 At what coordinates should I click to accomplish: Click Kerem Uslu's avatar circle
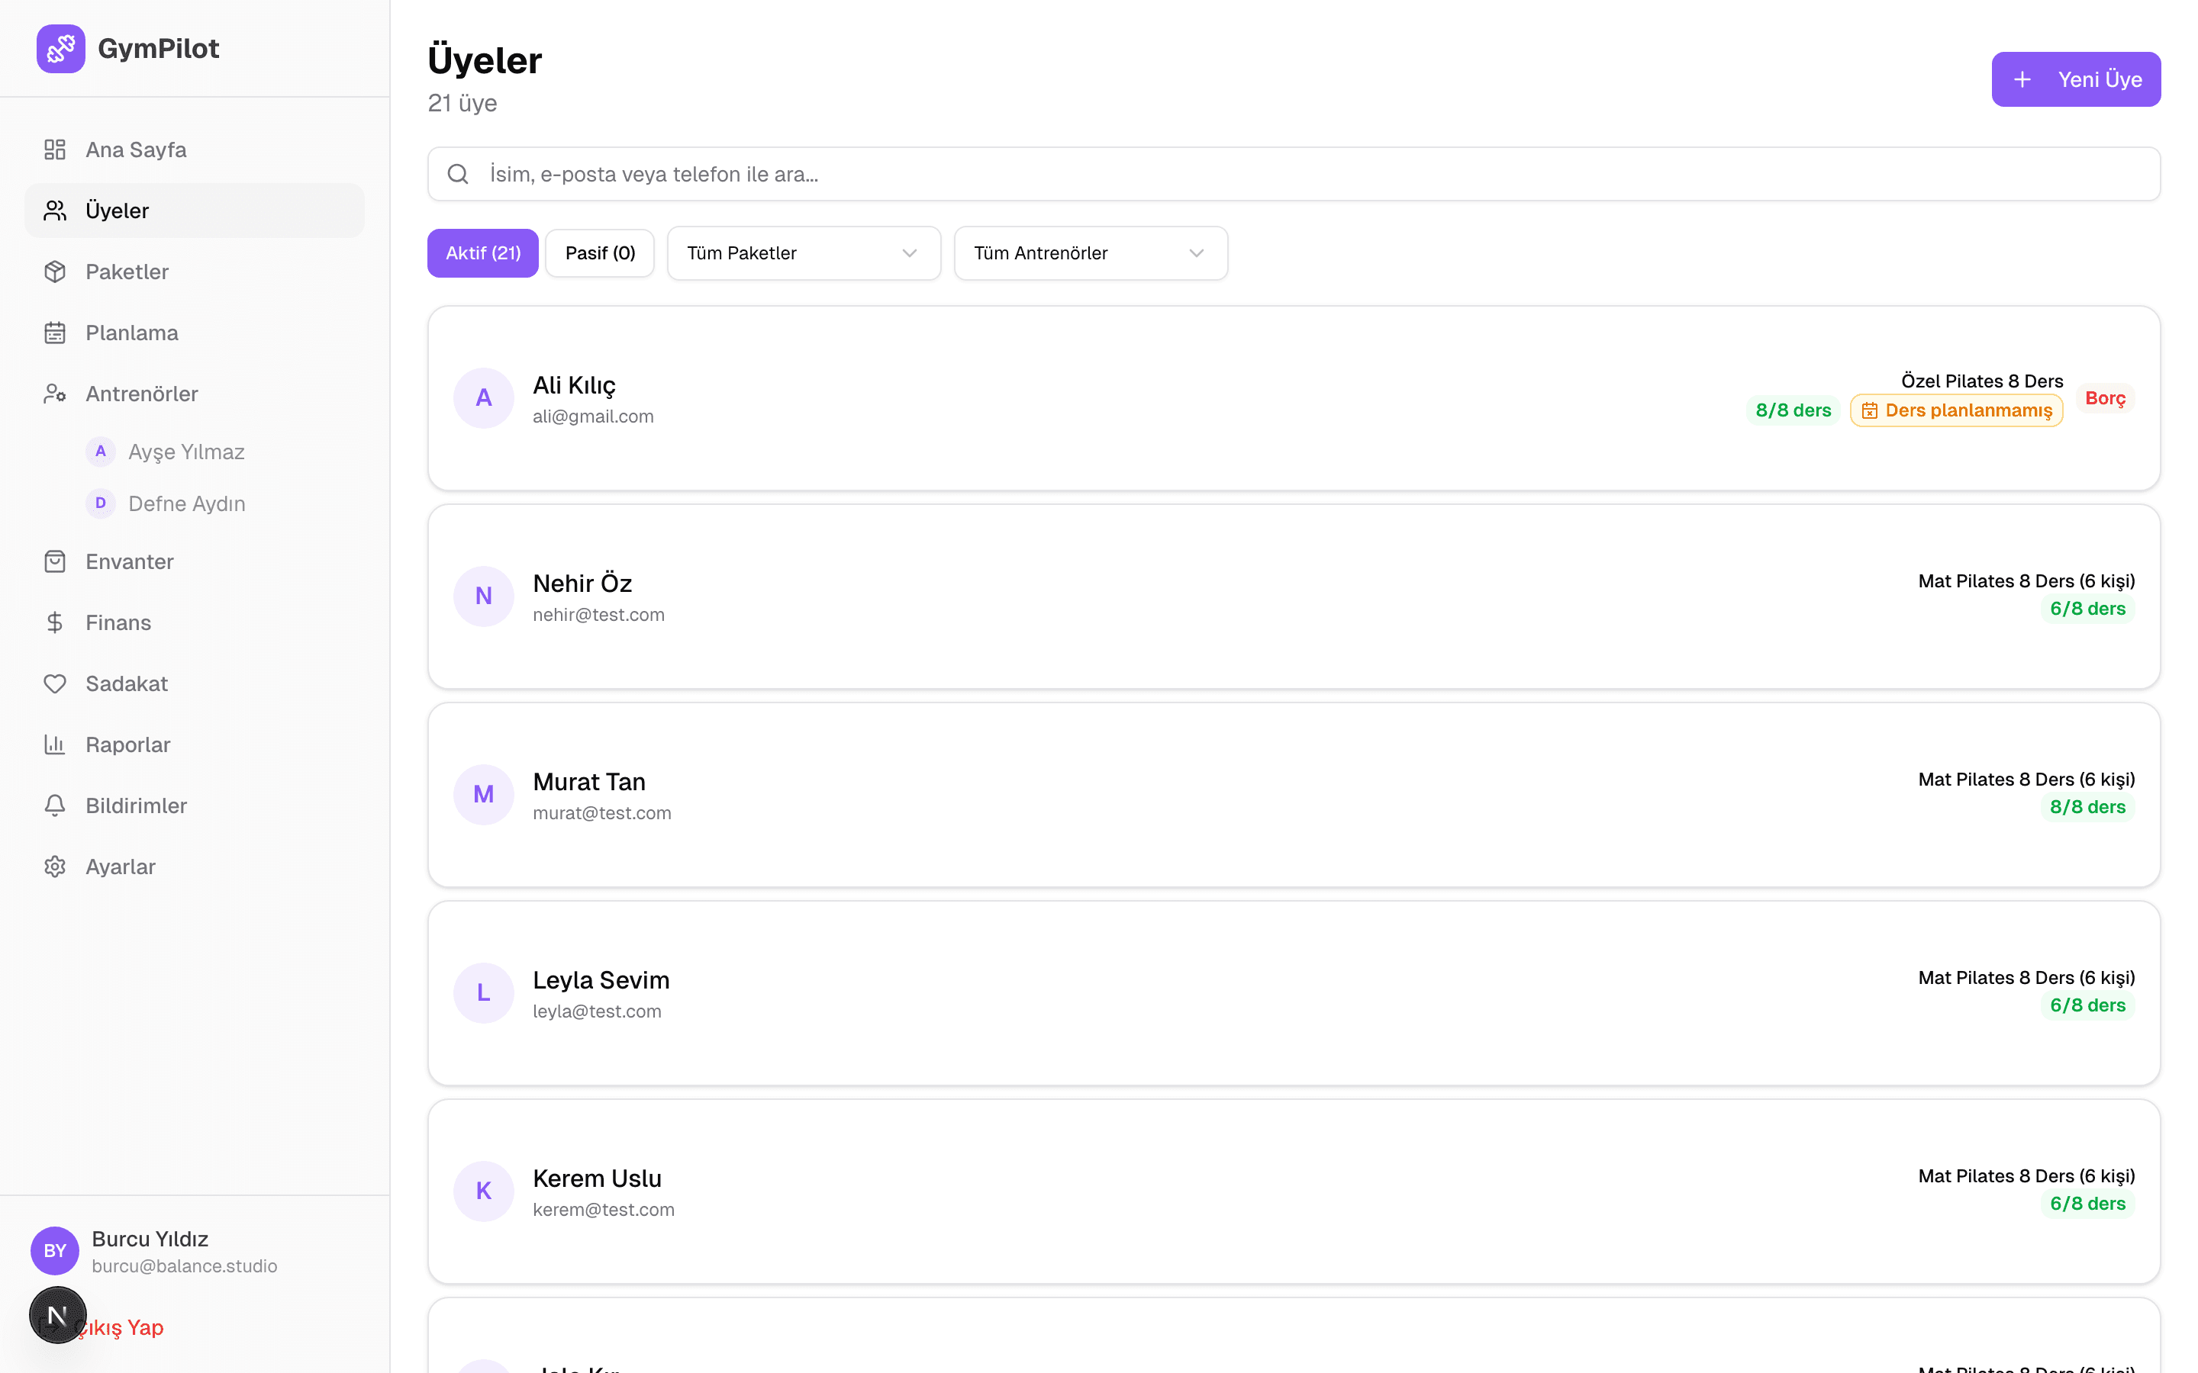pyautogui.click(x=484, y=1191)
